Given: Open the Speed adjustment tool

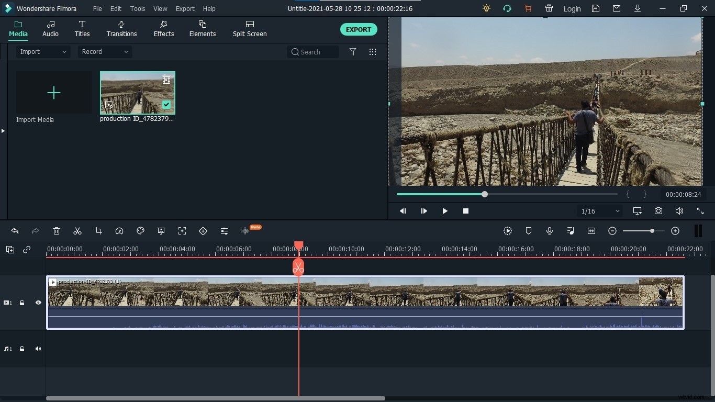Looking at the screenshot, I should click(x=119, y=231).
